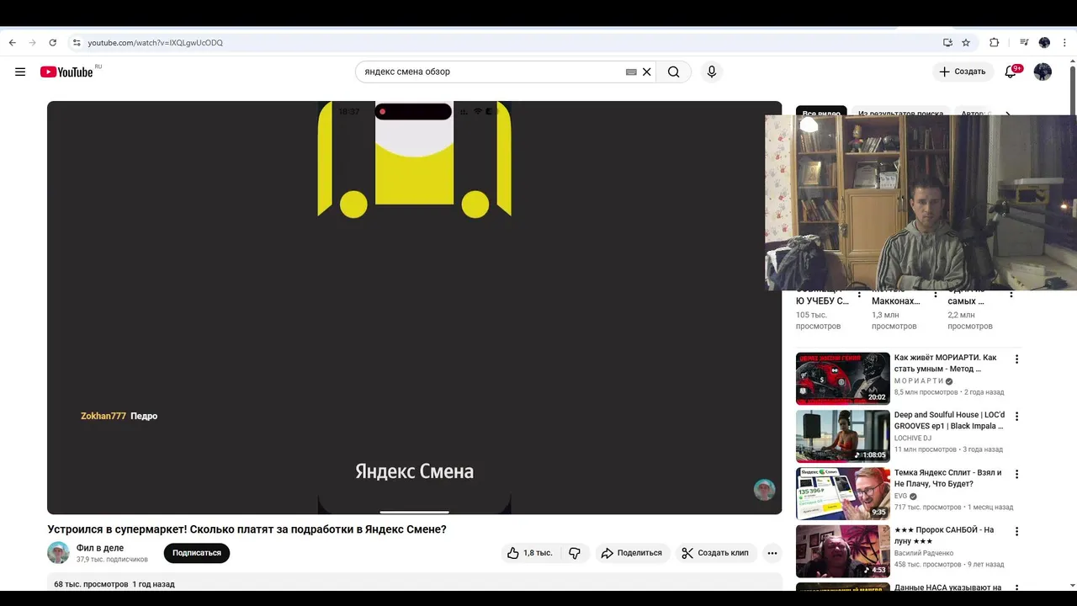Image resolution: width=1077 pixels, height=606 pixels.
Task: Open site information icon in address bar
Action: click(77, 43)
